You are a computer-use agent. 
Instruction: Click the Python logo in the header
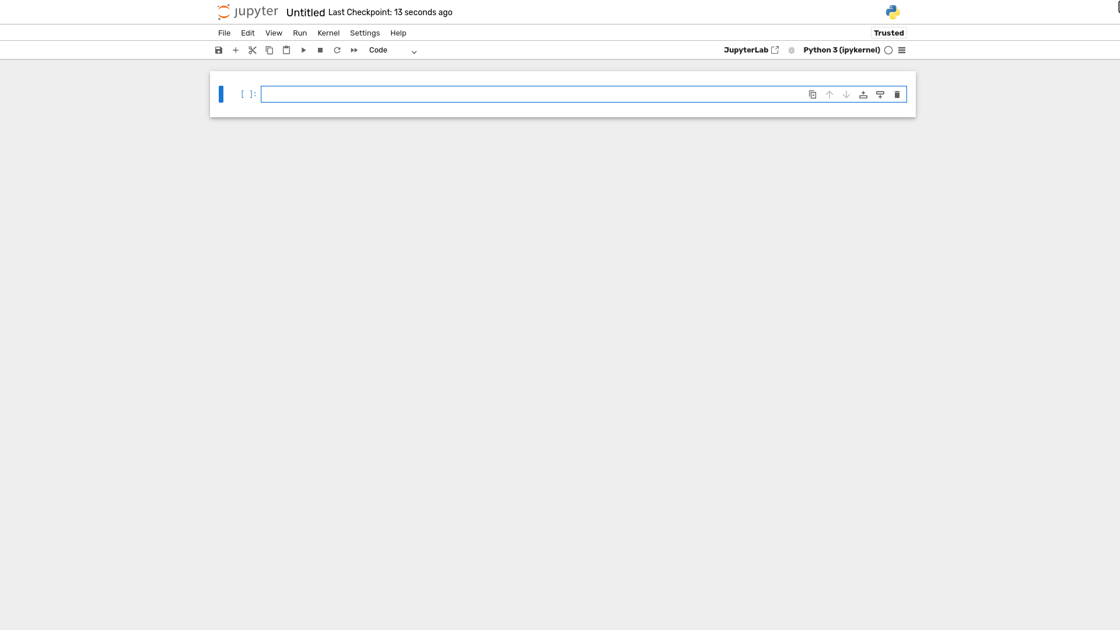pos(892,12)
